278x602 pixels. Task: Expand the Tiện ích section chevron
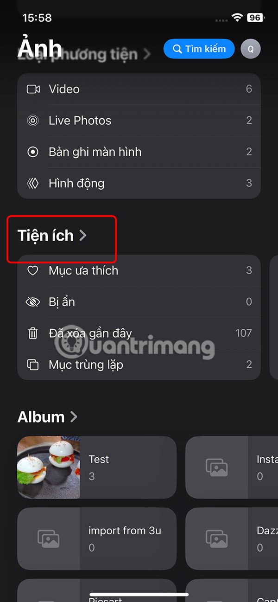tap(83, 236)
